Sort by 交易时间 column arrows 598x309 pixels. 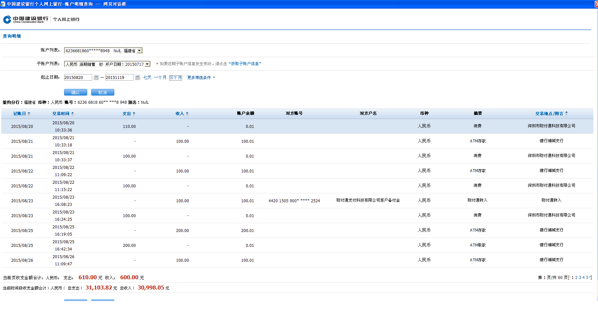[72, 114]
